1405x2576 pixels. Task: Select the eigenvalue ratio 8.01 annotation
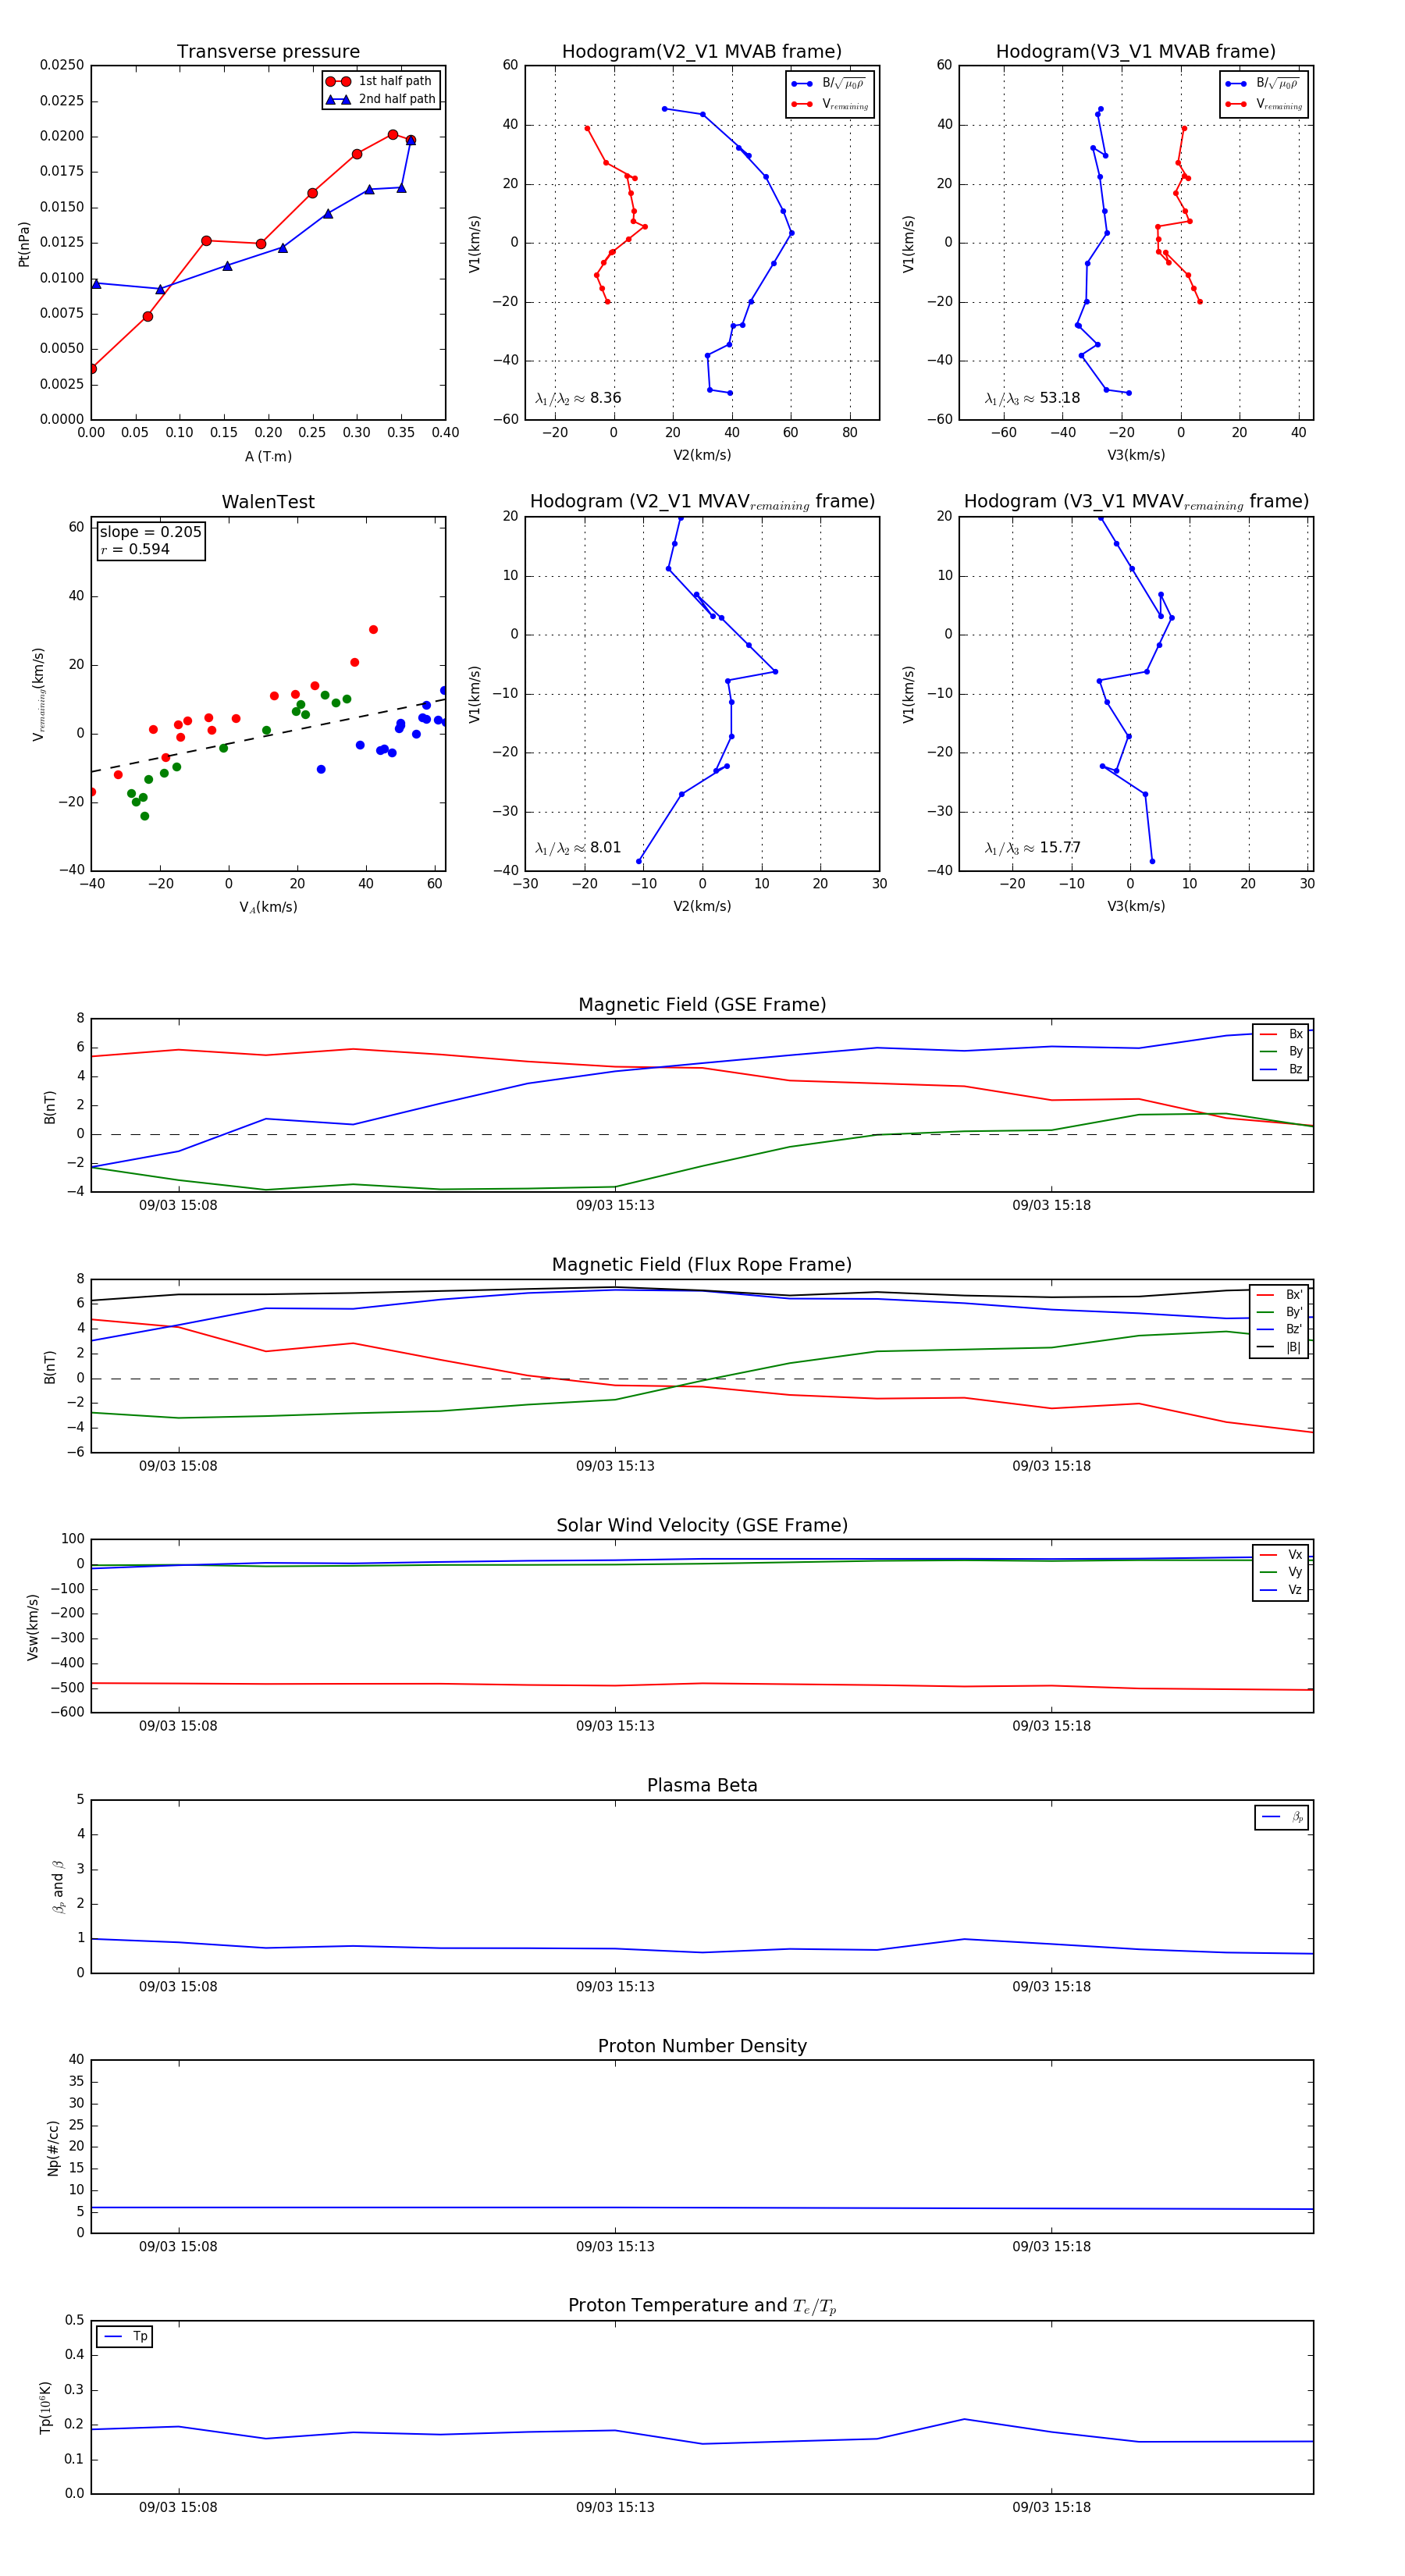(578, 848)
